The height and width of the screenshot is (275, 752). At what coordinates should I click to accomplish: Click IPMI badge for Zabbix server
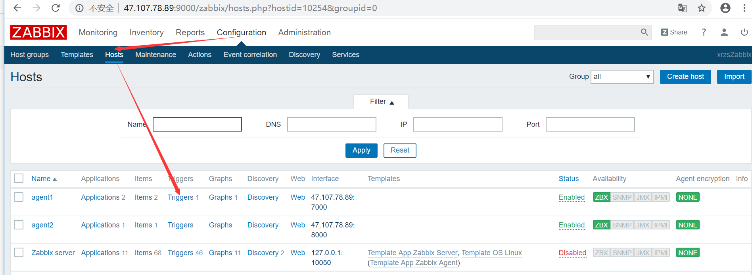[661, 253]
